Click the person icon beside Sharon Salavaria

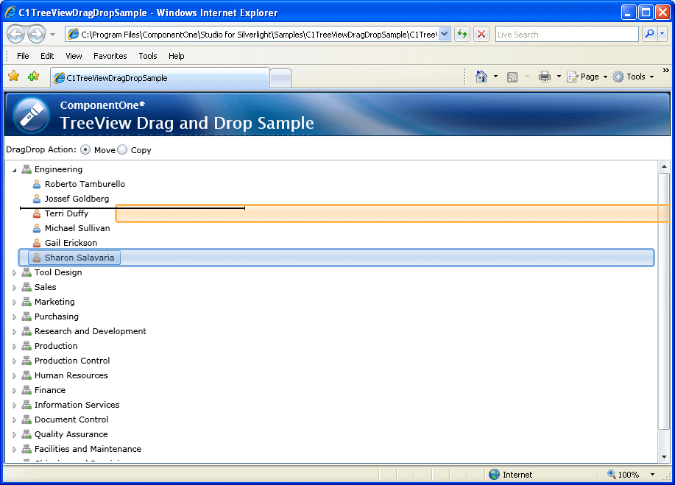pos(36,258)
